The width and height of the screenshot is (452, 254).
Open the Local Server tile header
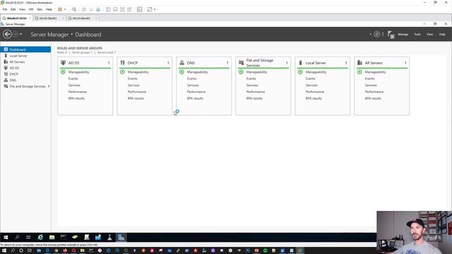316,63
